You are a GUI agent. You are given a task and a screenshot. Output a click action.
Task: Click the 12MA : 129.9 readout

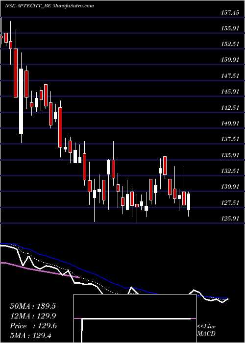tap(33, 316)
